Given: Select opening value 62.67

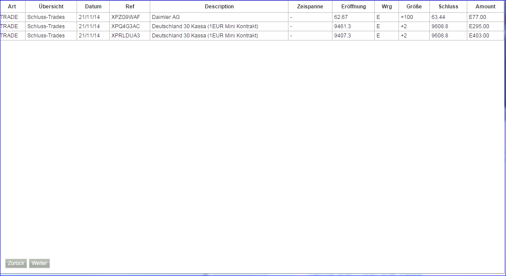Looking at the screenshot, I should click(353, 17).
